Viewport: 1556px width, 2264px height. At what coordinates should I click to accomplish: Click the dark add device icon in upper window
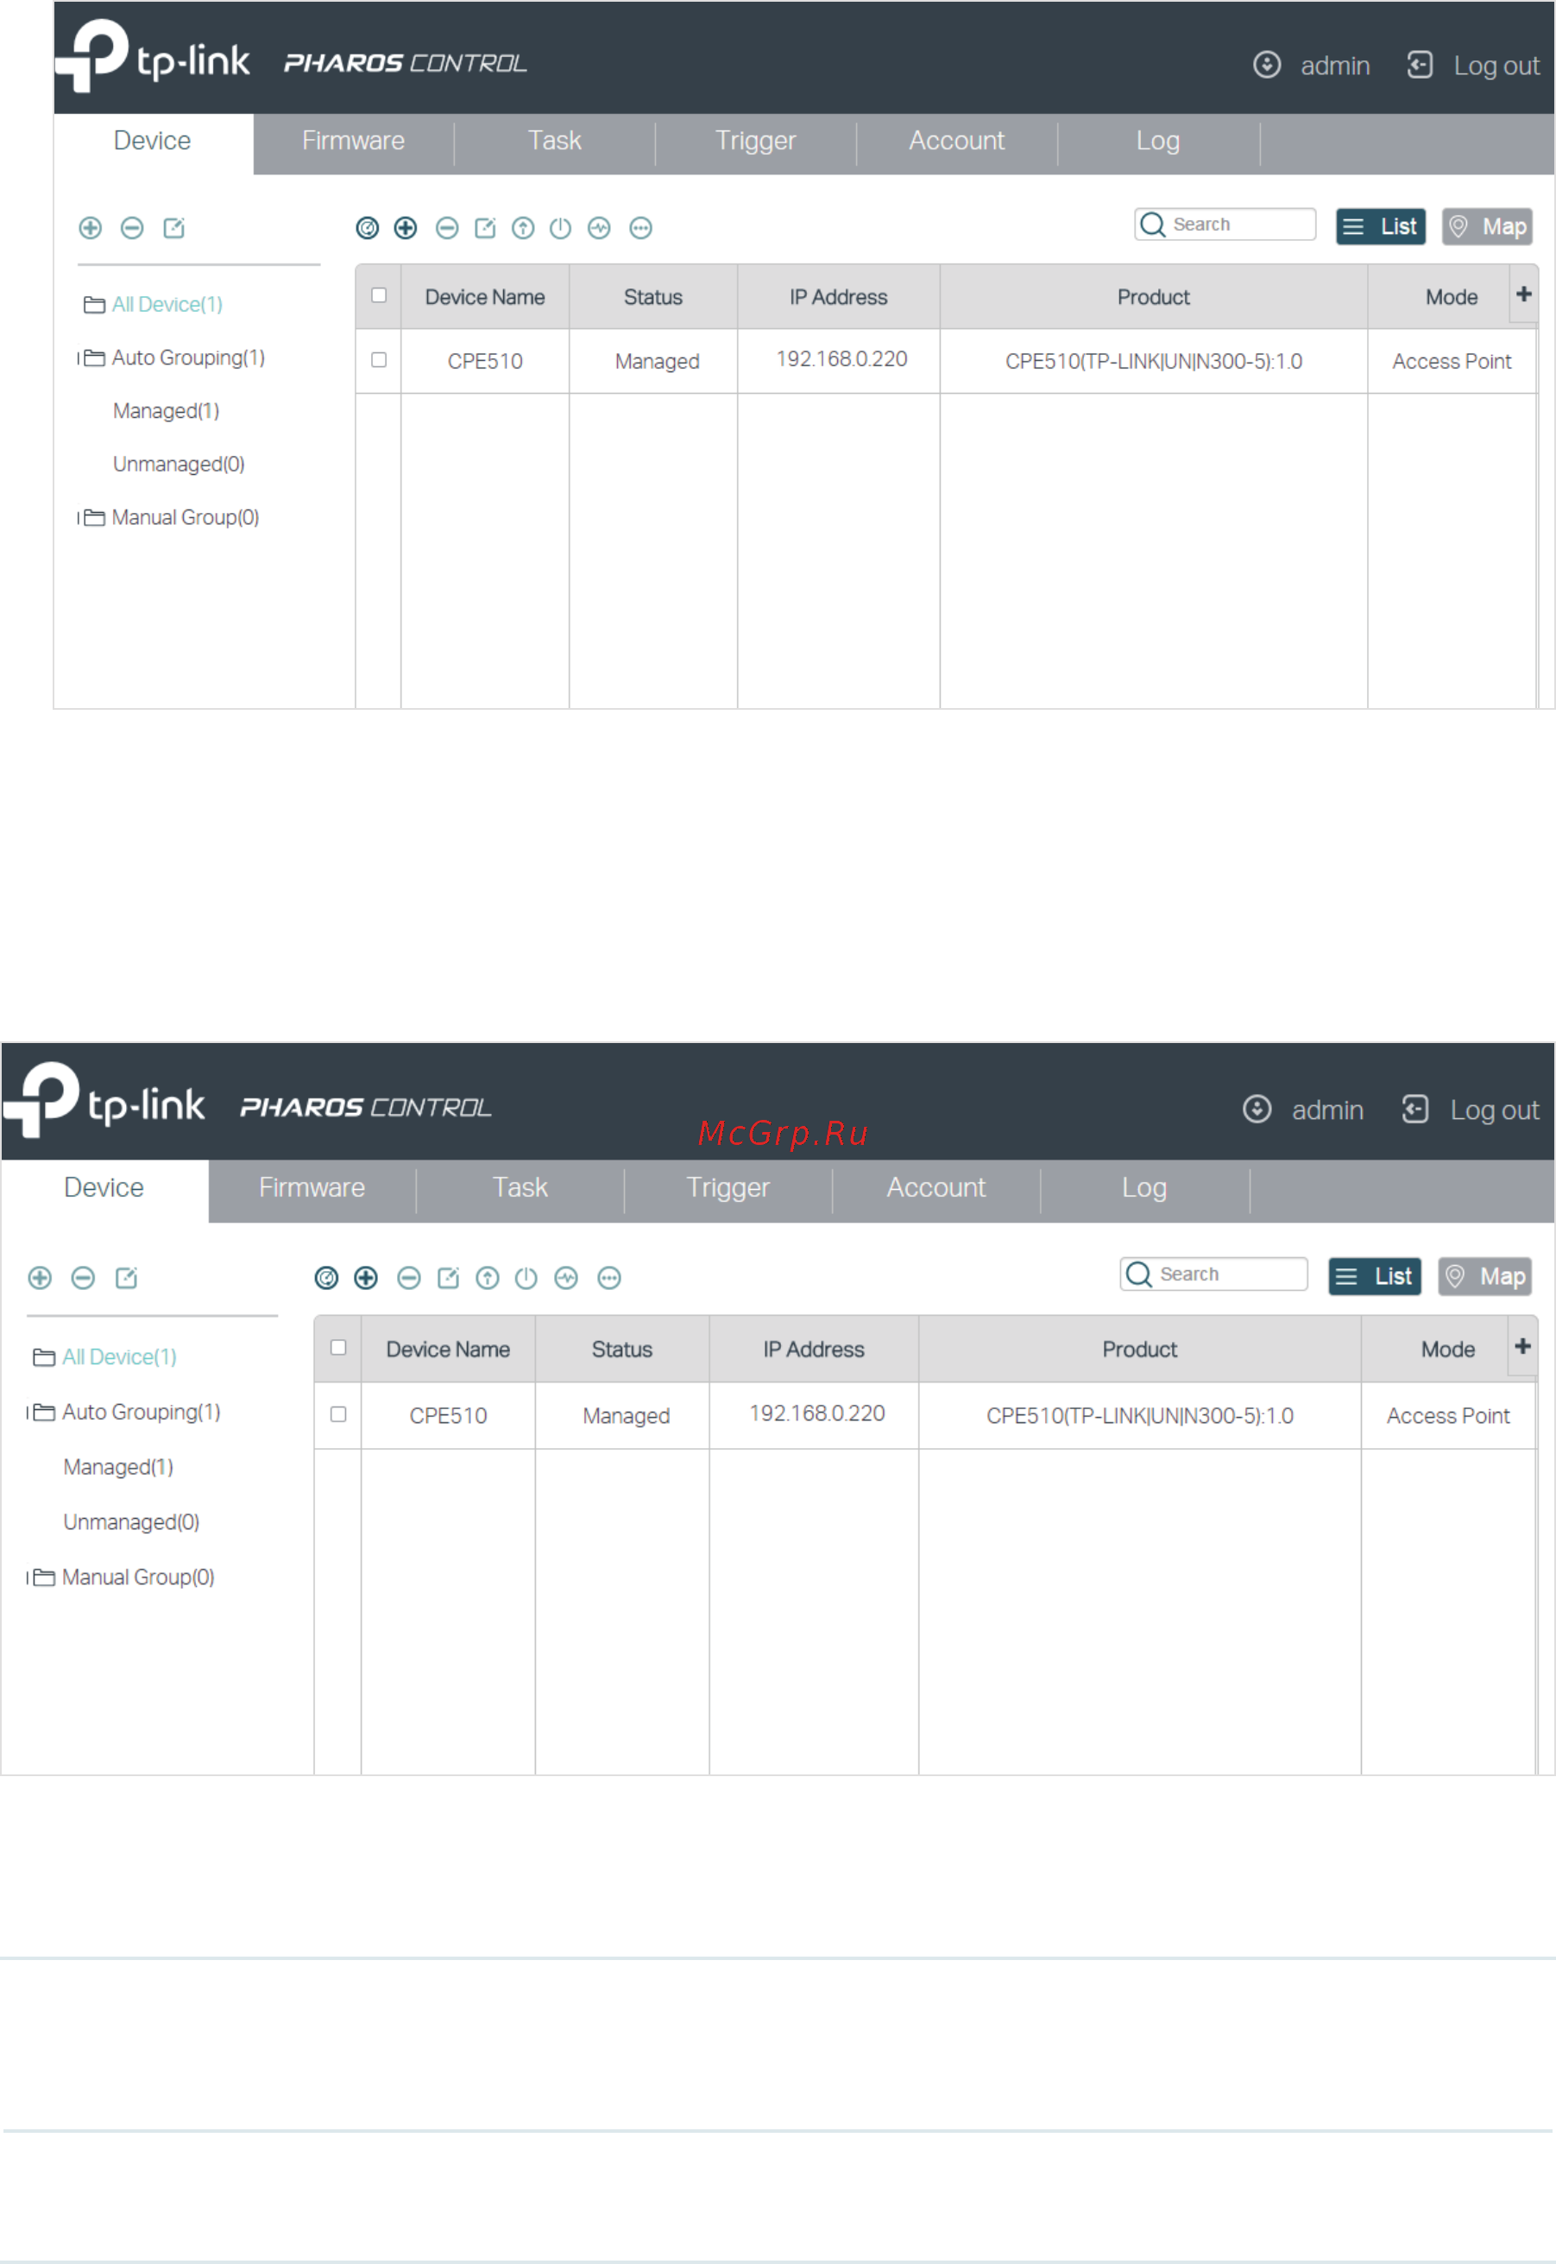tap(406, 228)
